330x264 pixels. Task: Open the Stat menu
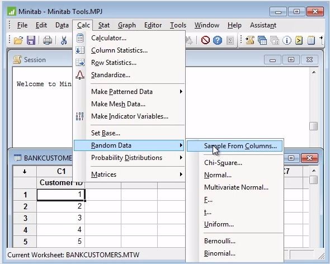click(104, 25)
